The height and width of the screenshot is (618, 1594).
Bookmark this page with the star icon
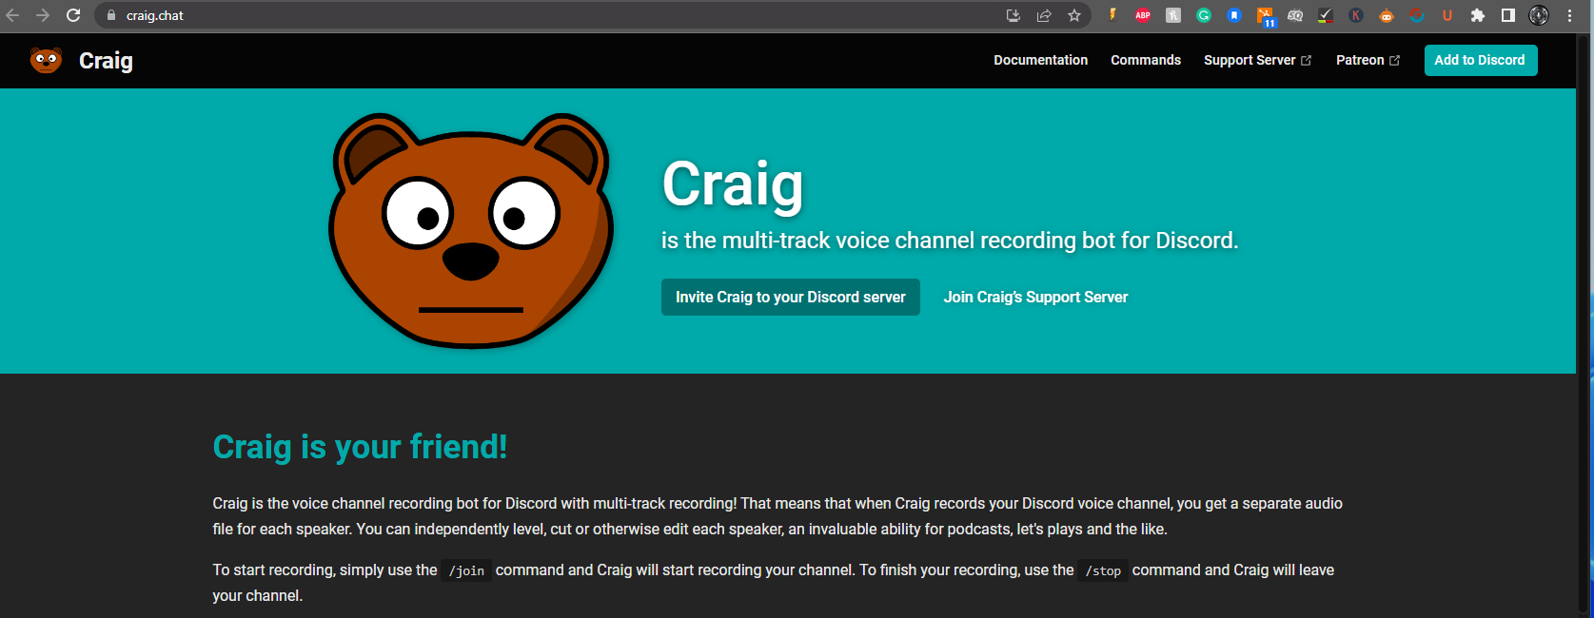(1074, 15)
